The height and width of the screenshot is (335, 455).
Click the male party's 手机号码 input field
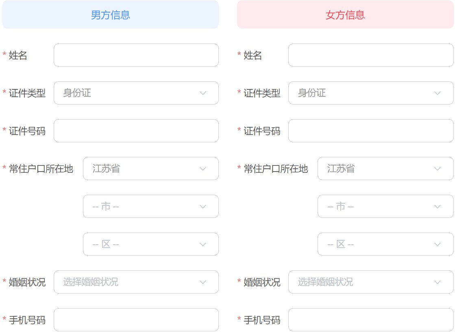136,320
